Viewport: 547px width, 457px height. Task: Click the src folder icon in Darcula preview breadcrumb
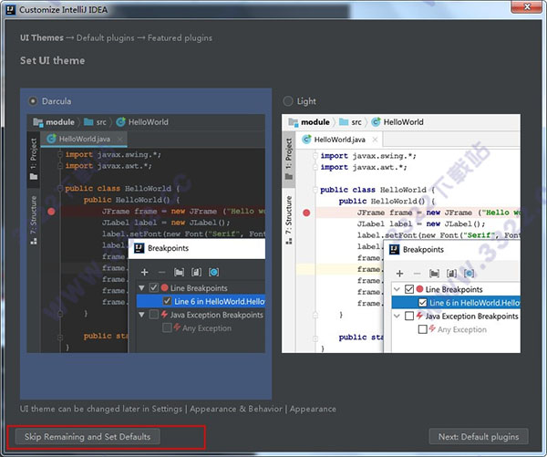click(x=88, y=121)
